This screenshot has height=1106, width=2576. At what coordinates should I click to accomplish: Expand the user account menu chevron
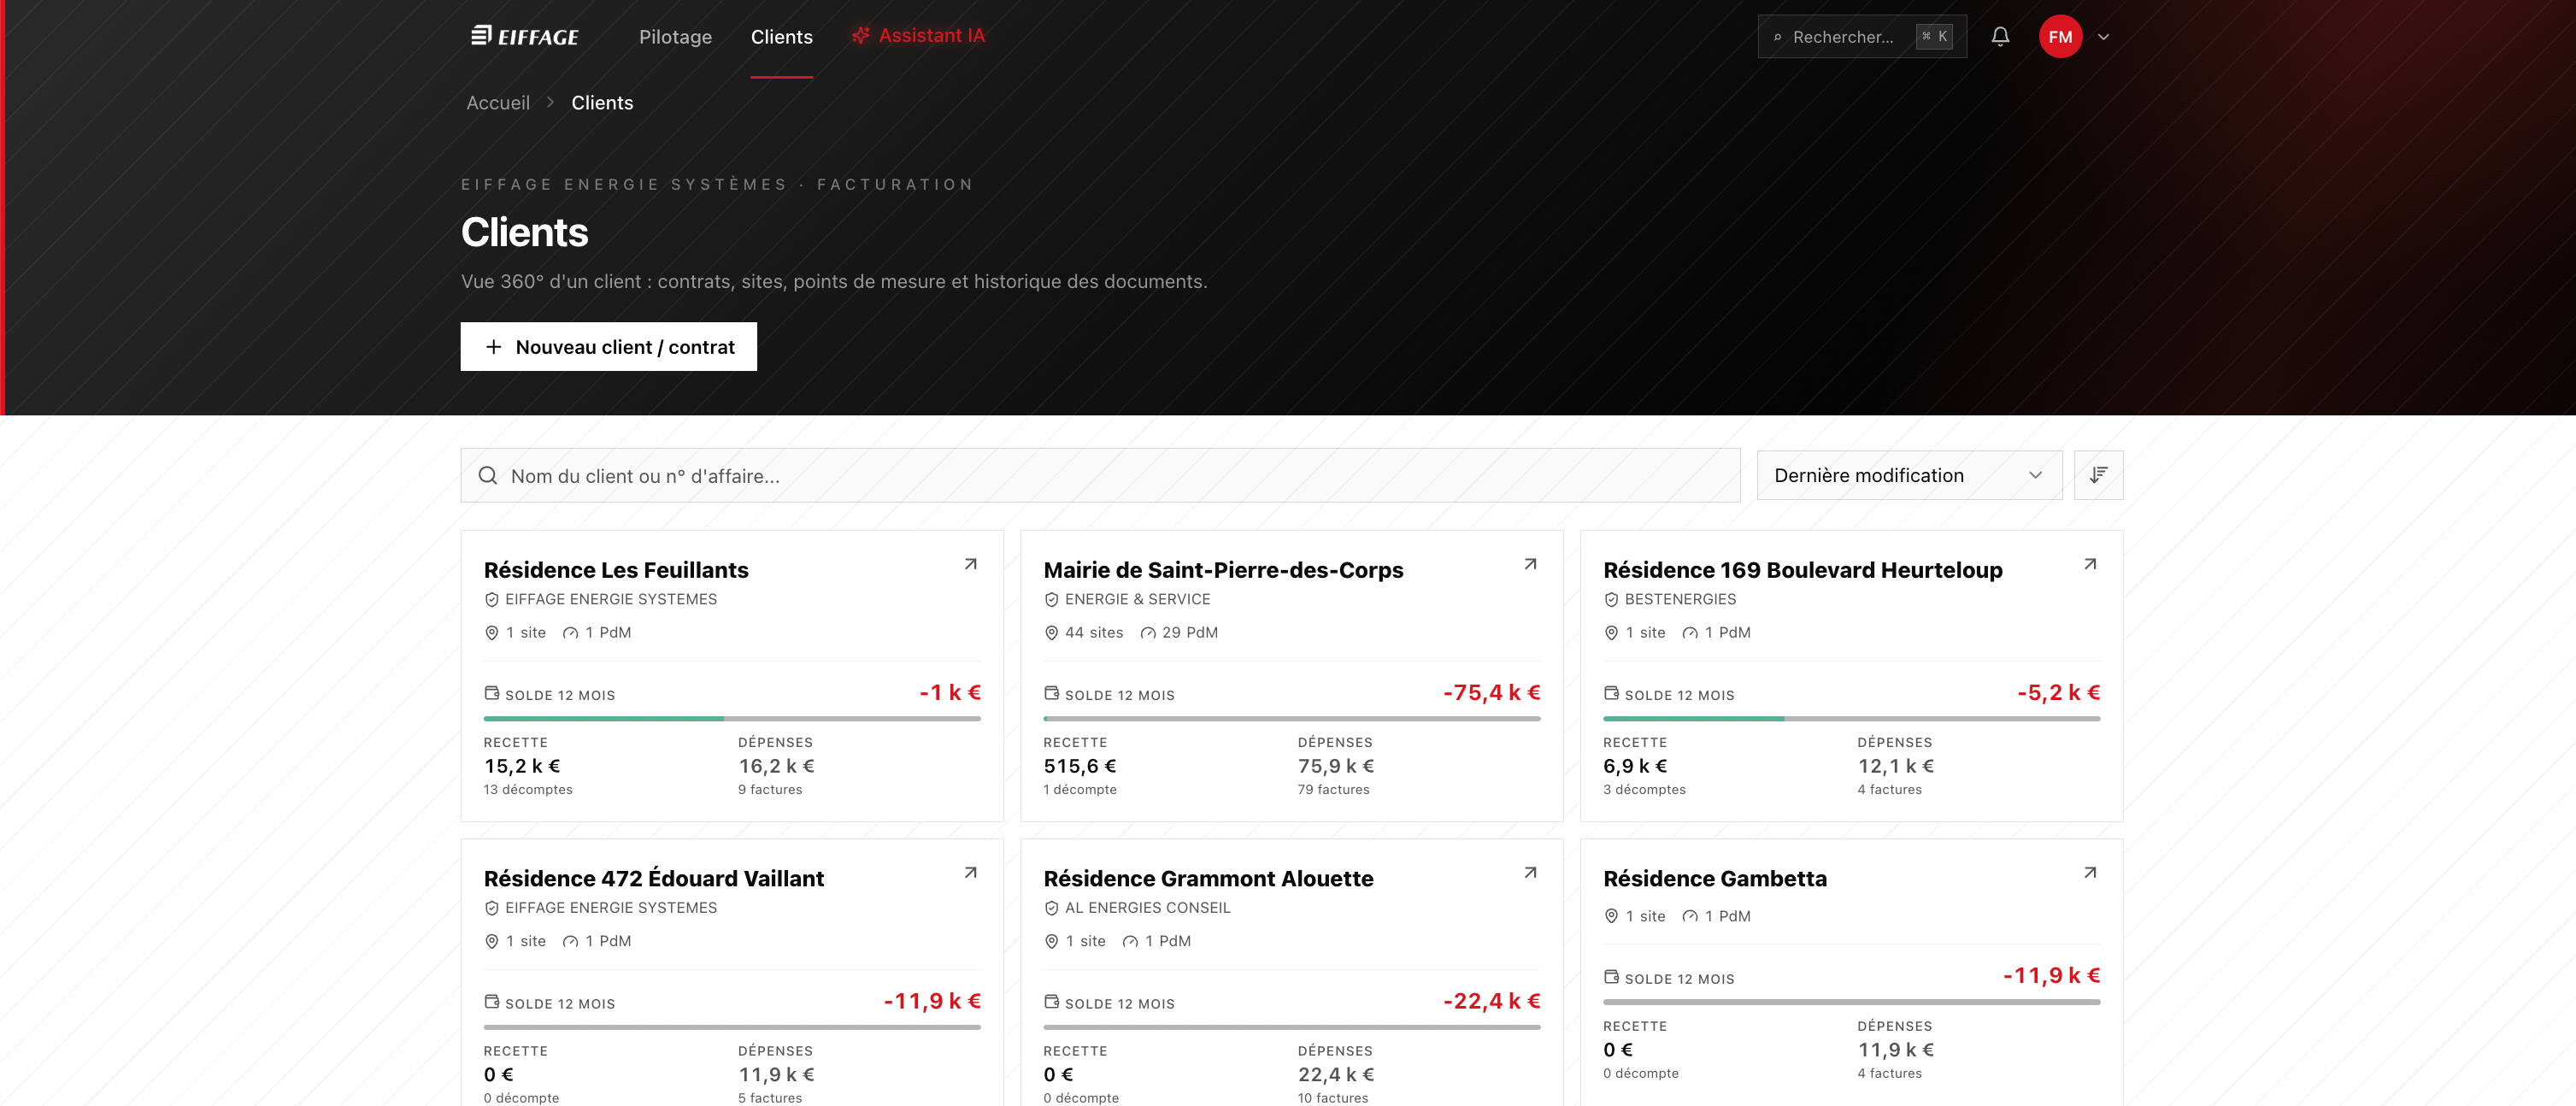2104,37
